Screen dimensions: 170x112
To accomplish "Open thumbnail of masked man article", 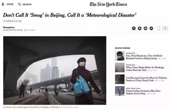I will 120,56.
